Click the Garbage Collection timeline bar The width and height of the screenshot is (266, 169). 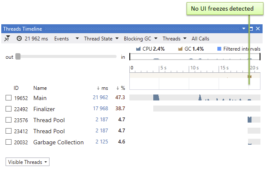tap(254, 142)
